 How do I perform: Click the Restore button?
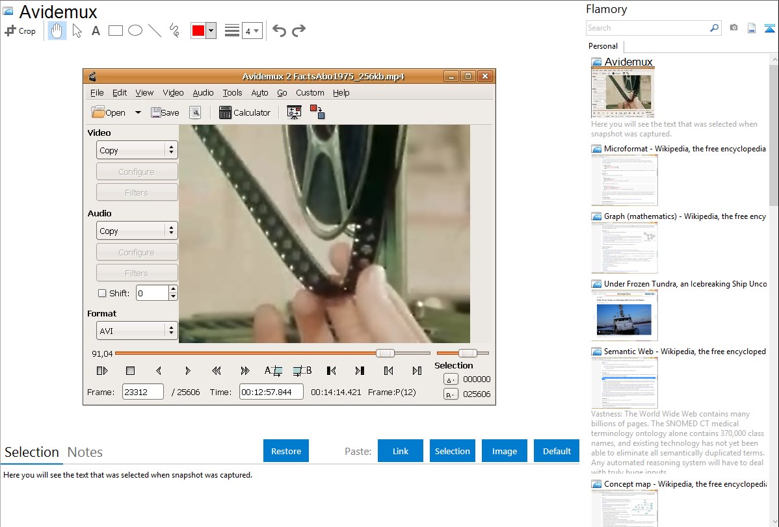coord(286,450)
